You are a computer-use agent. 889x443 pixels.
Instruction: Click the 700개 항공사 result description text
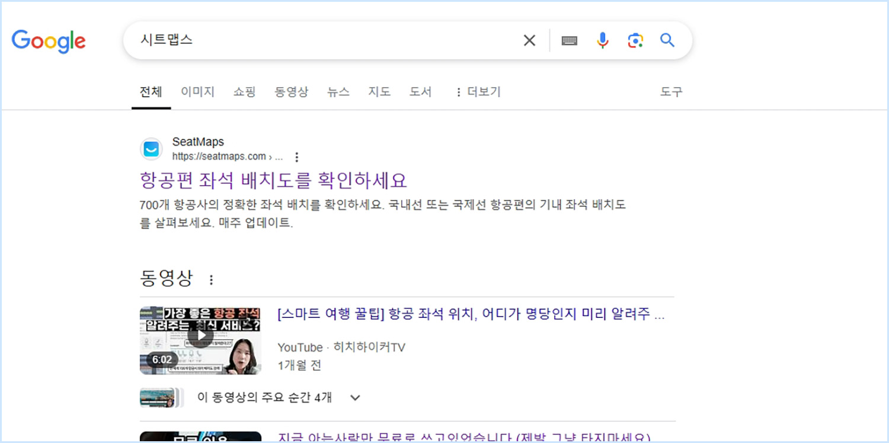pos(383,214)
